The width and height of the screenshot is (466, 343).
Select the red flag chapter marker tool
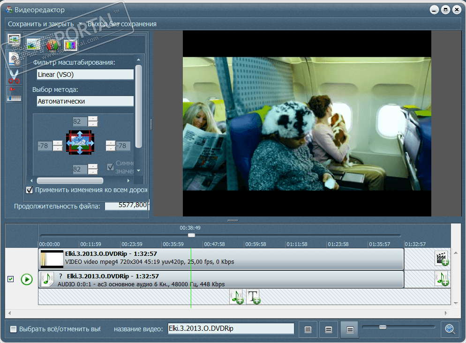pyautogui.click(x=14, y=94)
